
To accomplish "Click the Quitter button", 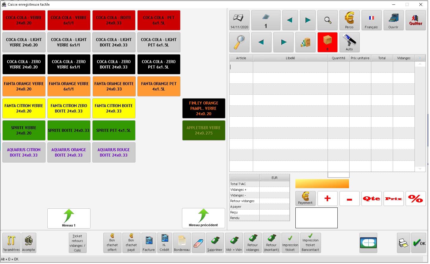I will pos(415,20).
